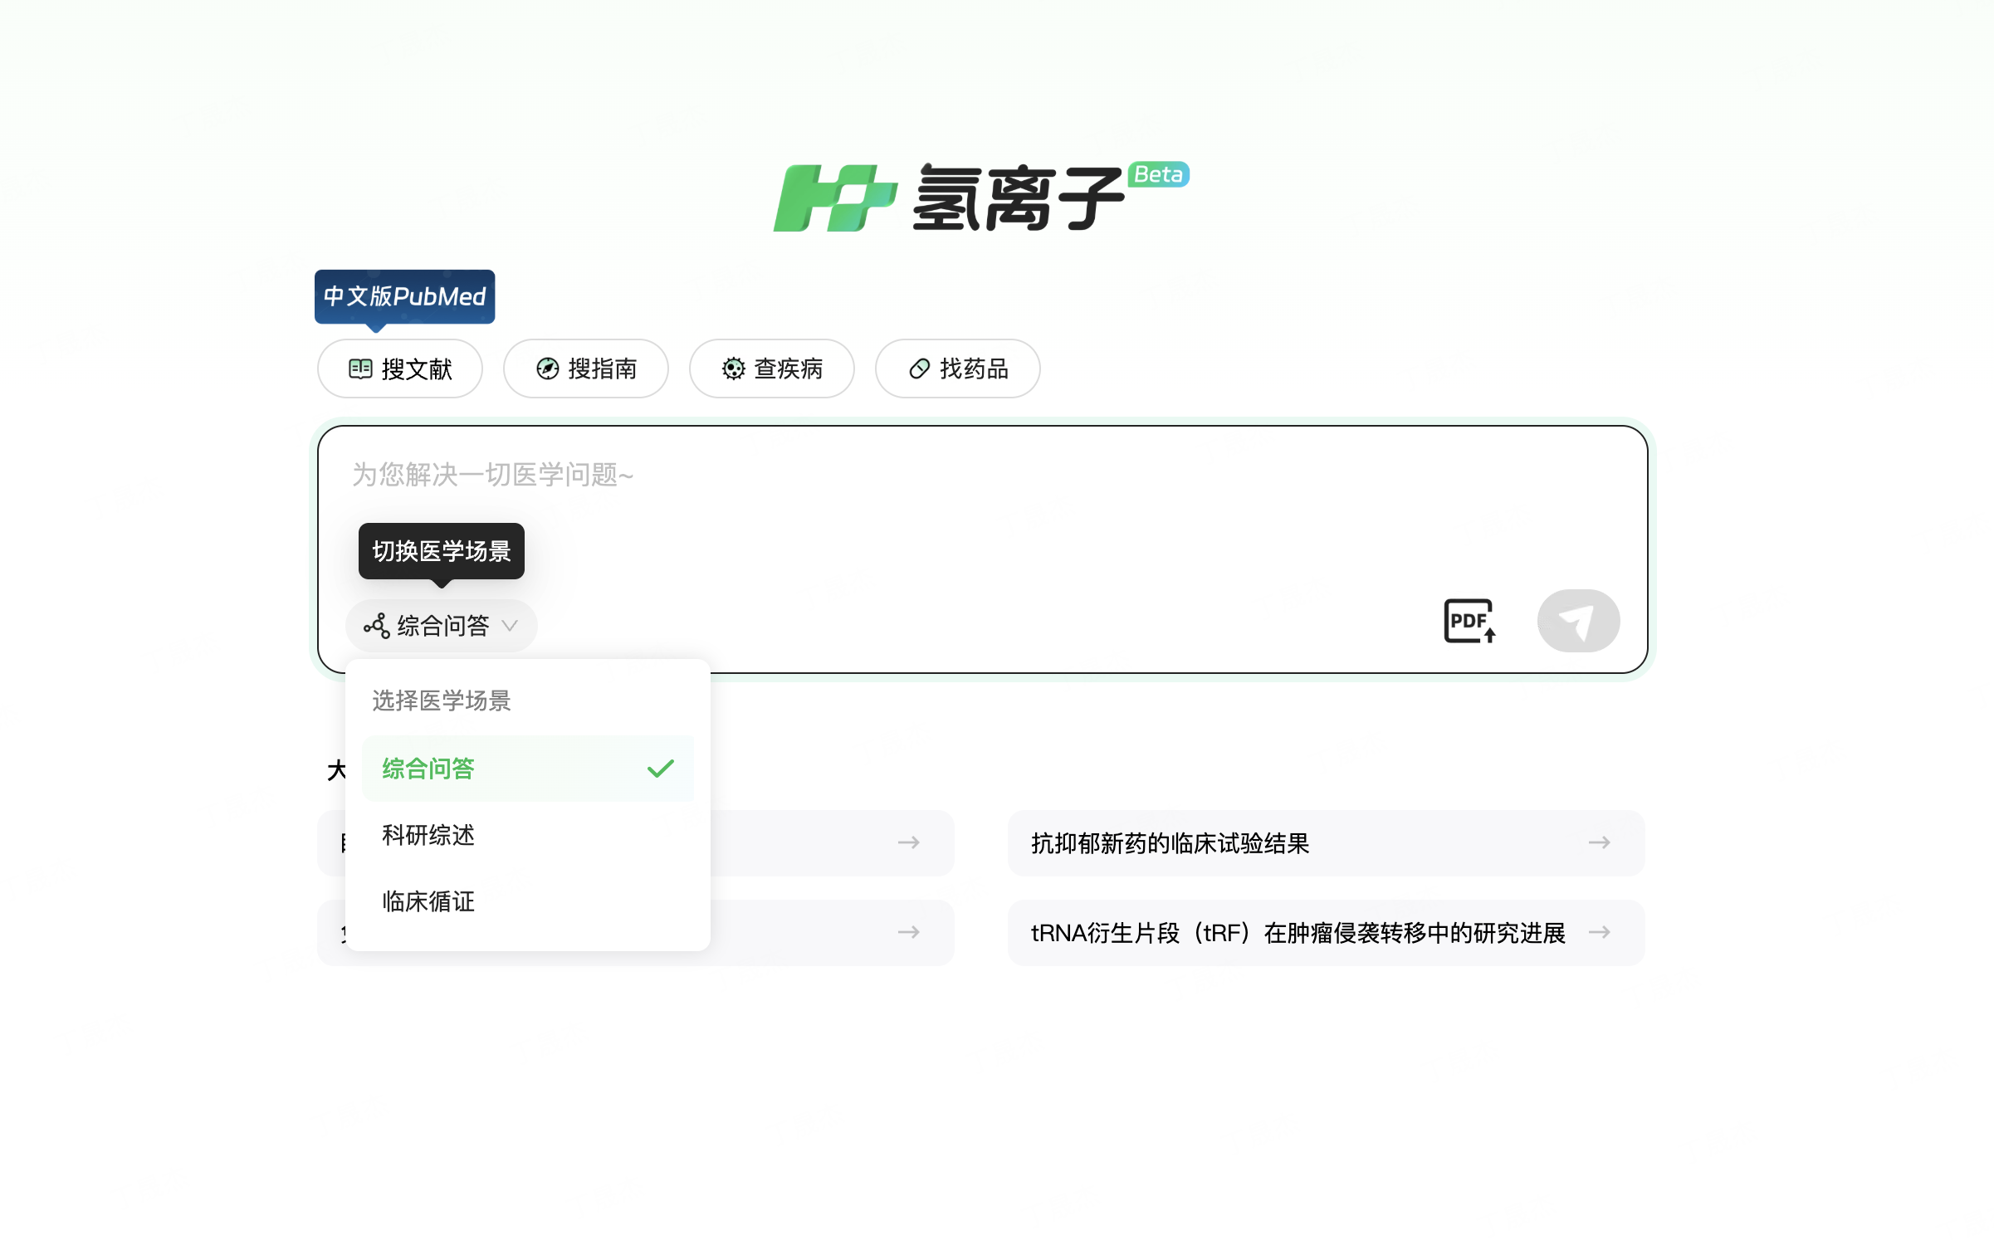Click the 综合问答 scene icon beside dropdown
The width and height of the screenshot is (1994, 1240).
[x=376, y=625]
